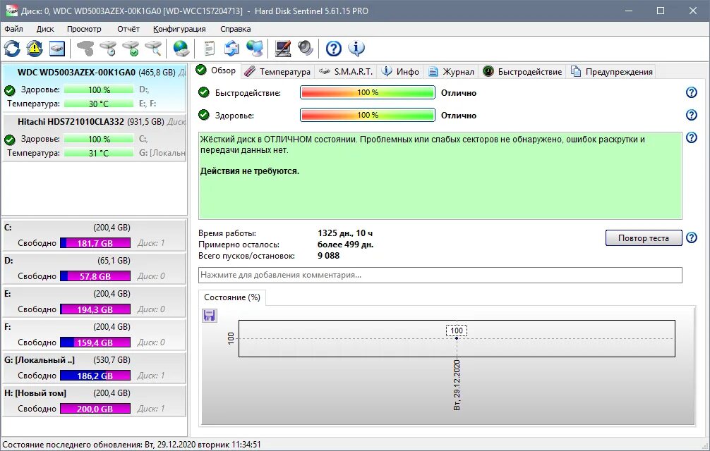Switch to the Журнал tab

tap(451, 71)
